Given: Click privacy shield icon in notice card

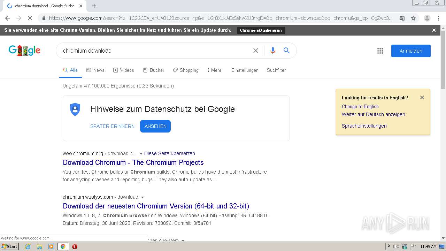Looking at the screenshot, I should (x=75, y=109).
